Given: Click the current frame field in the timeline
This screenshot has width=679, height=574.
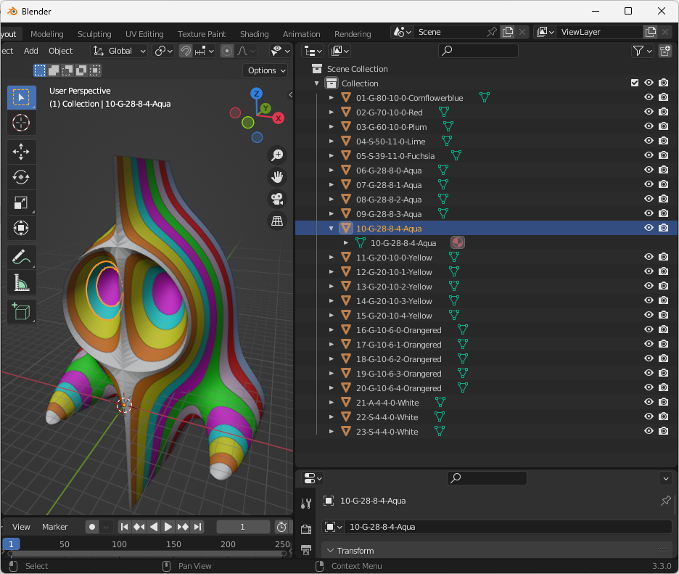Looking at the screenshot, I should point(243,527).
